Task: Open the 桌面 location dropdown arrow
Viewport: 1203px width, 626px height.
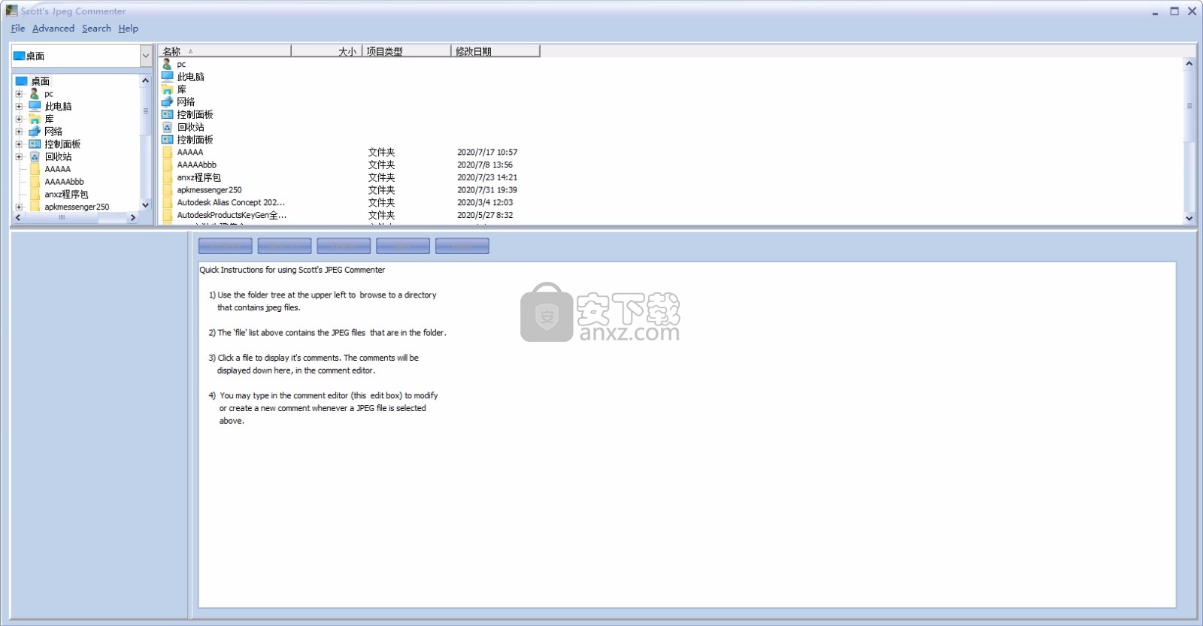Action: pyautogui.click(x=146, y=56)
